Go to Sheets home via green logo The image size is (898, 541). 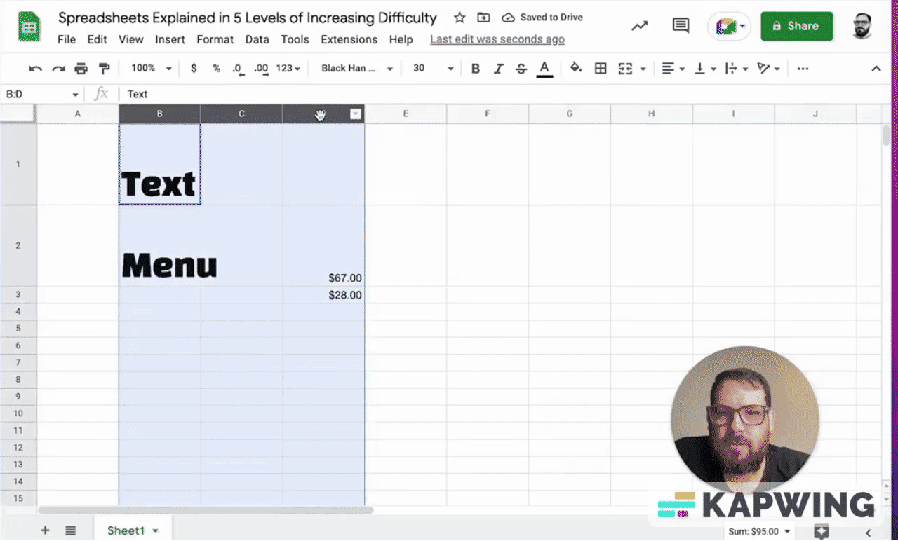point(29,27)
